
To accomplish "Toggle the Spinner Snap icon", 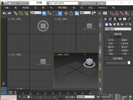I will 127,13.
